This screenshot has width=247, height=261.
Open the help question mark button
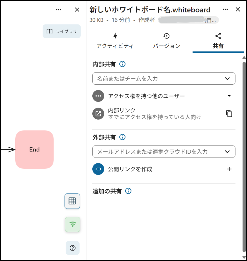click(73, 248)
